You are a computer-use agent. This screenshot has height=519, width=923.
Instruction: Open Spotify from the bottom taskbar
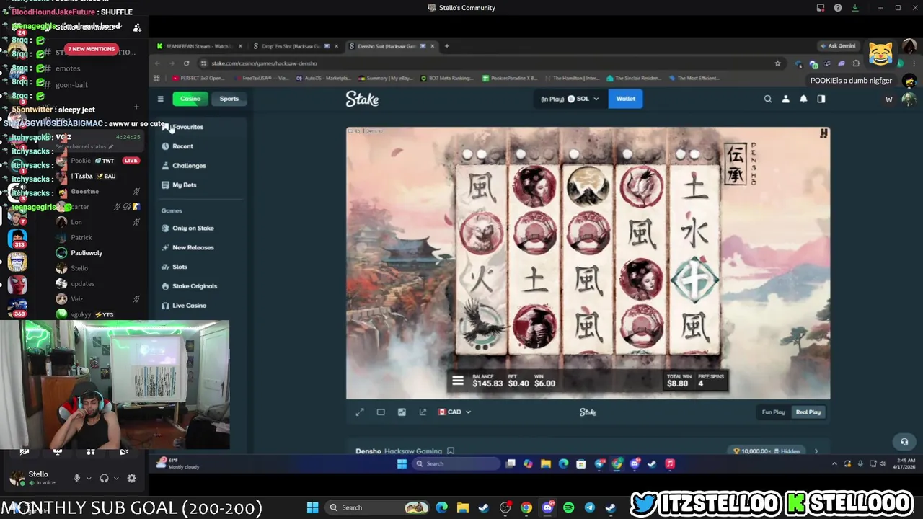[x=568, y=507]
